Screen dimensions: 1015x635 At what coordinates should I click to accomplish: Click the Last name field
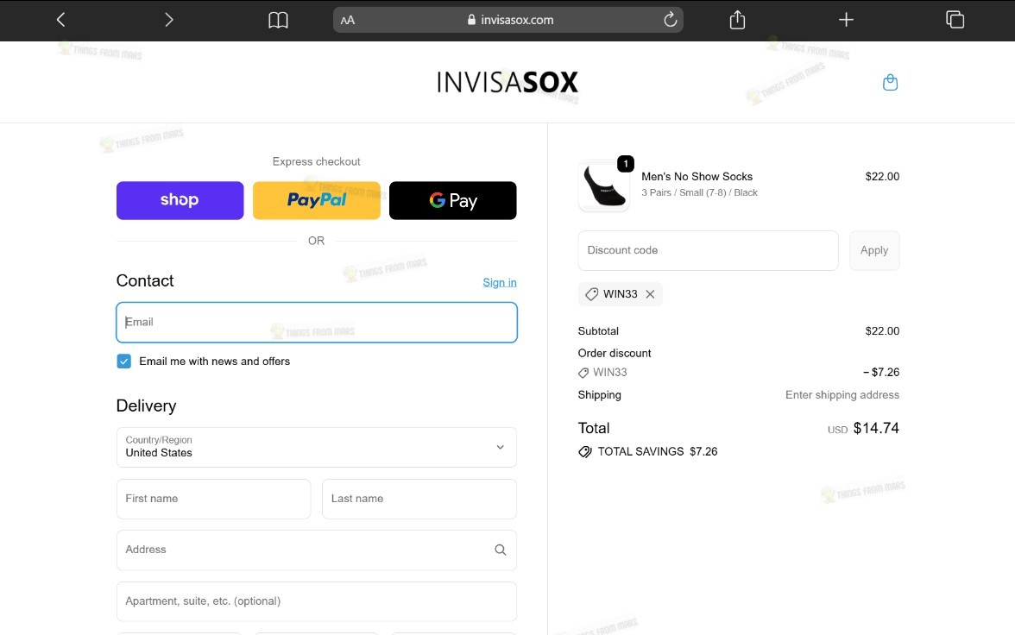(x=419, y=499)
